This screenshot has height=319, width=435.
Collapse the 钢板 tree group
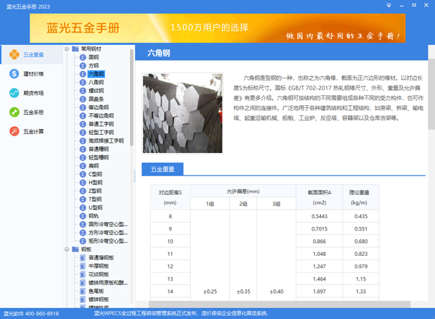[67, 249]
